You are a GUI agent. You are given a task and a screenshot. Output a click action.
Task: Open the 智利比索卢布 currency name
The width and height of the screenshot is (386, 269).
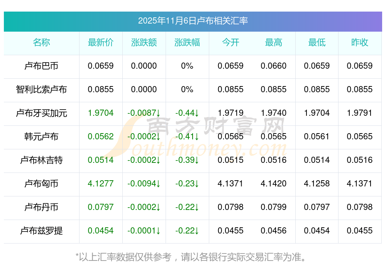point(41,90)
